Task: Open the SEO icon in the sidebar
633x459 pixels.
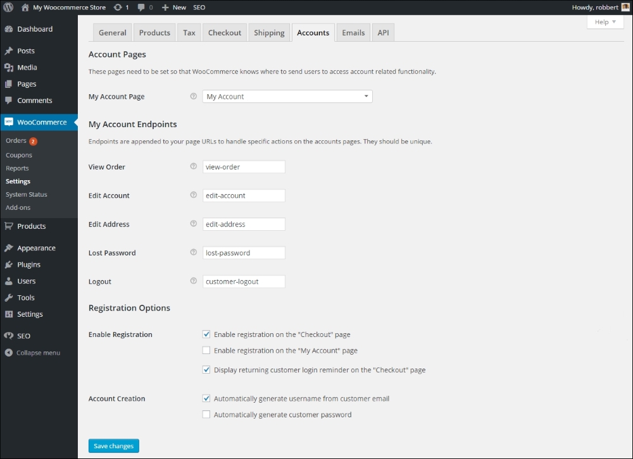Action: 9,336
